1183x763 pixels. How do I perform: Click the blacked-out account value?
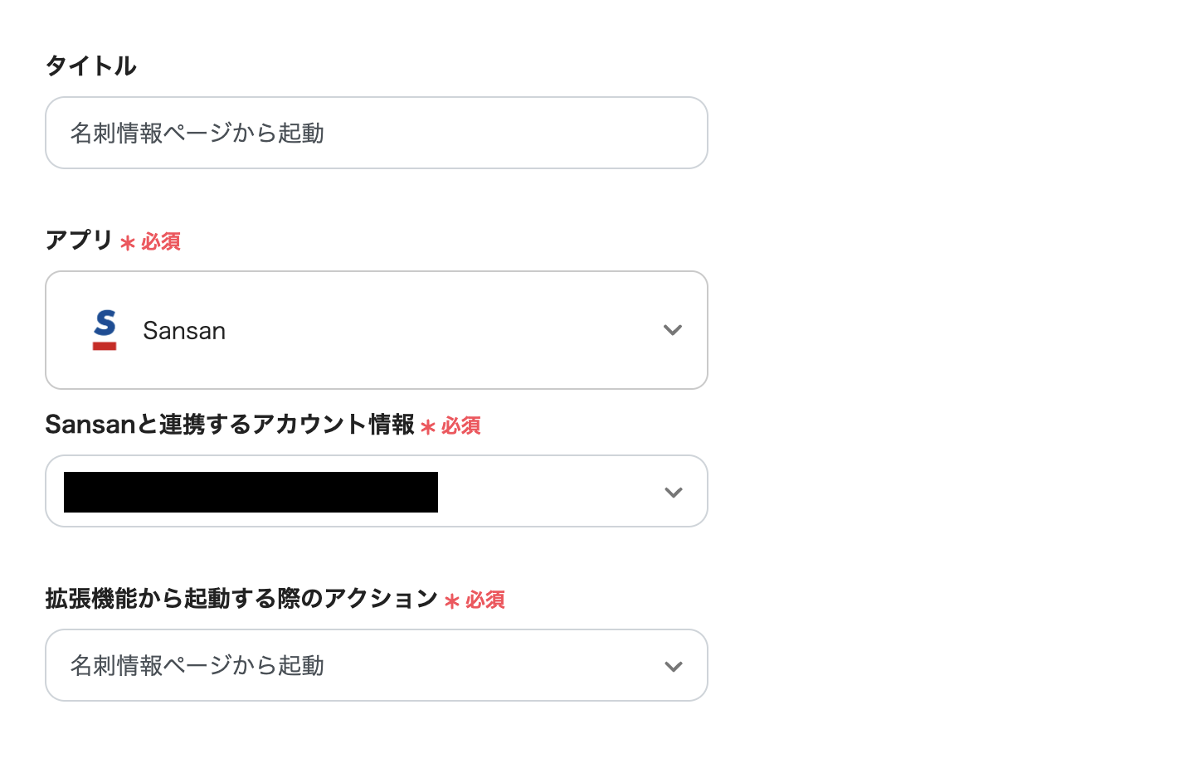(x=251, y=492)
